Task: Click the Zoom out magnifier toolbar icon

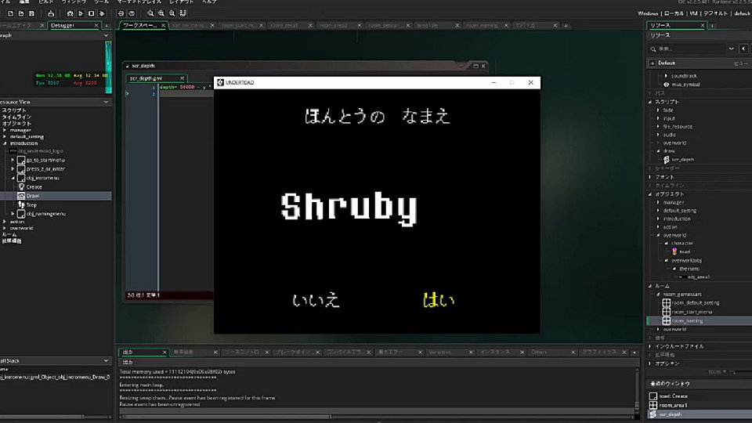Action: point(150,13)
